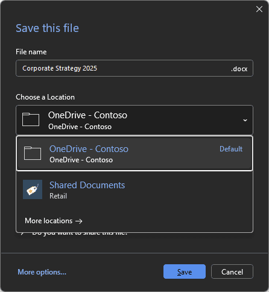Screen dimensions: 269x292
Task: Click the Retail price tag site icon
Action: pos(33,189)
